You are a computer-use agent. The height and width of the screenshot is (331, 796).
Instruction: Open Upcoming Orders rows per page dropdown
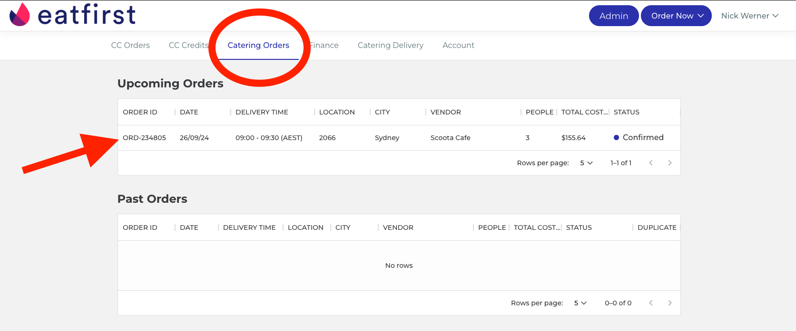(x=586, y=163)
